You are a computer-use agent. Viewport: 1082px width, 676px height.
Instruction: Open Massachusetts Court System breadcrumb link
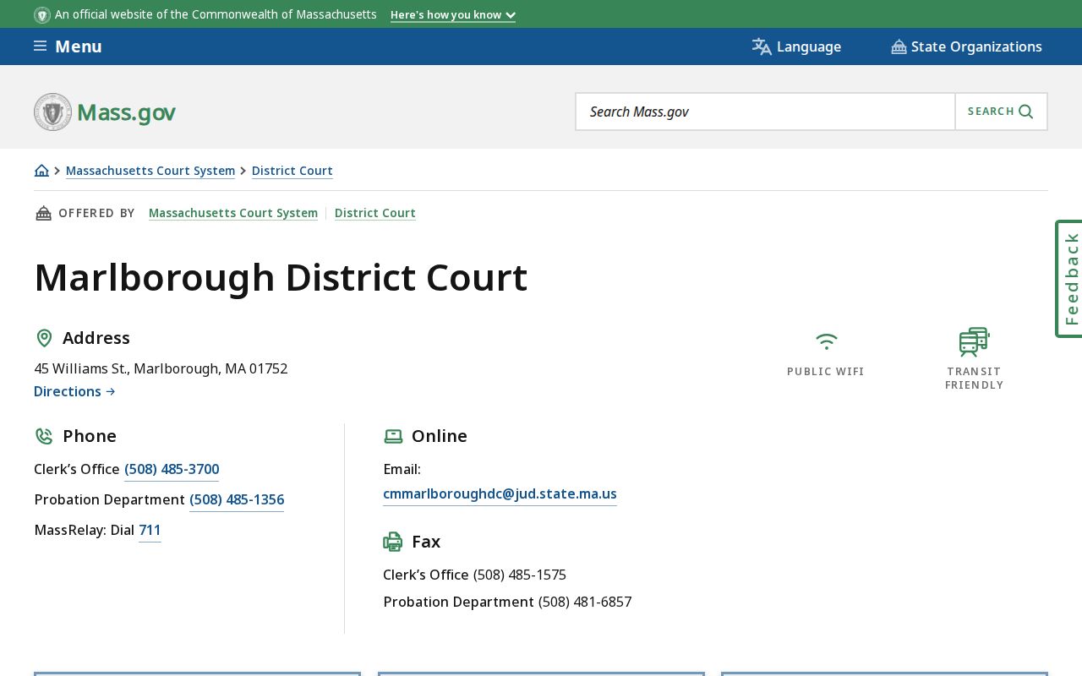click(x=150, y=171)
